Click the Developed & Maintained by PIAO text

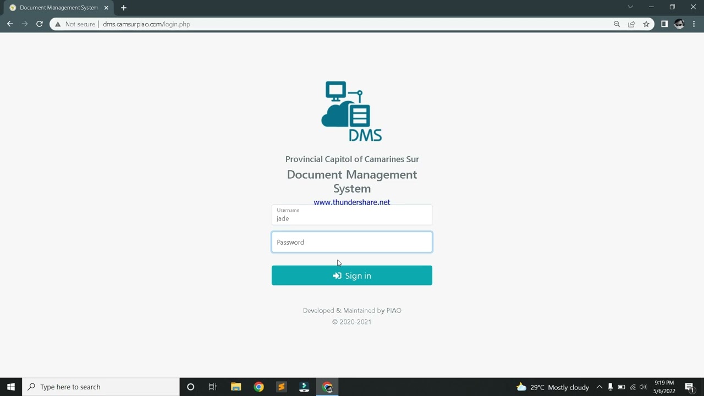(x=352, y=310)
